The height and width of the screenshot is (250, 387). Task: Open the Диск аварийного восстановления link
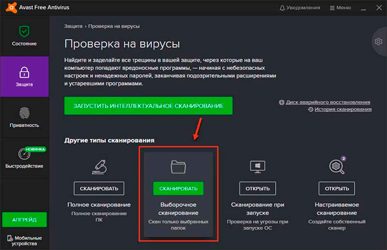tap(327, 102)
